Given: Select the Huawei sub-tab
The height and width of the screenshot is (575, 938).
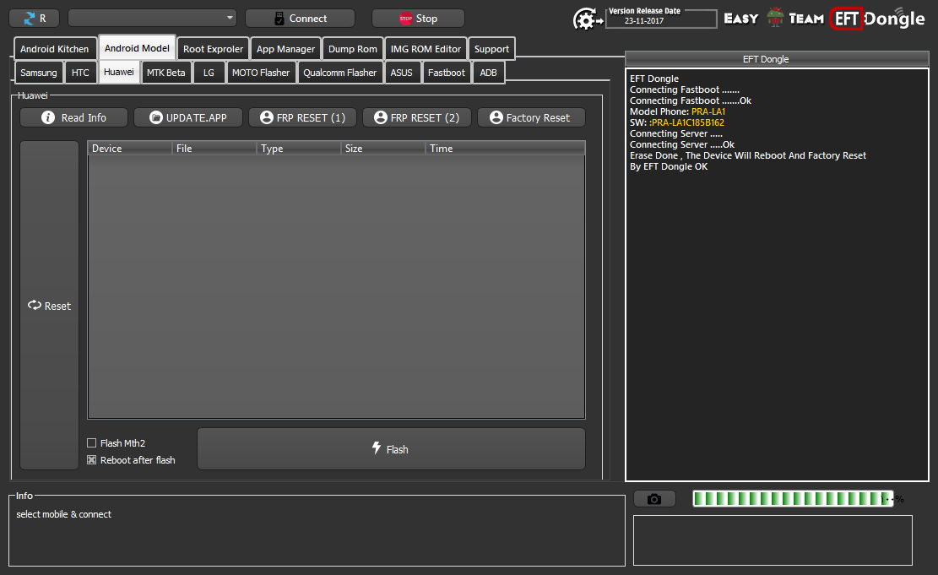Looking at the screenshot, I should [119, 72].
